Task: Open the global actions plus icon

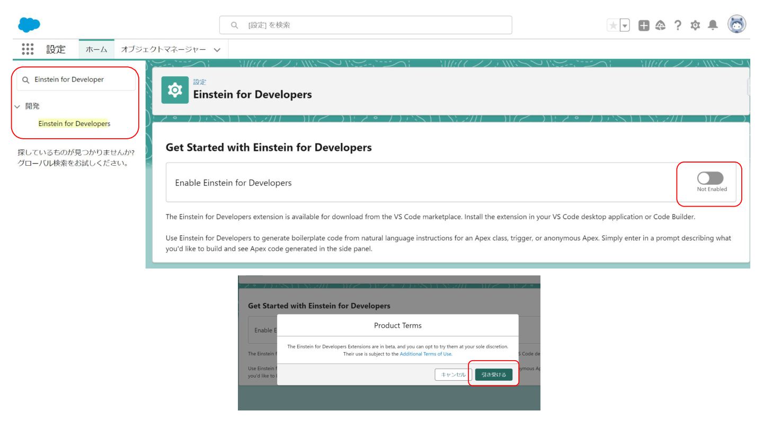Action: (x=644, y=25)
